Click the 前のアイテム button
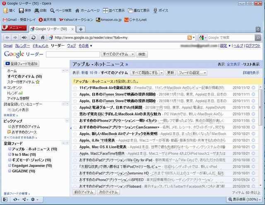This screenshot has width=265, height=205. pos(84,192)
